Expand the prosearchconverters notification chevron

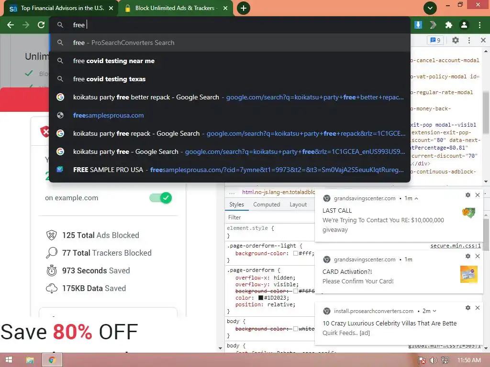click(x=434, y=311)
